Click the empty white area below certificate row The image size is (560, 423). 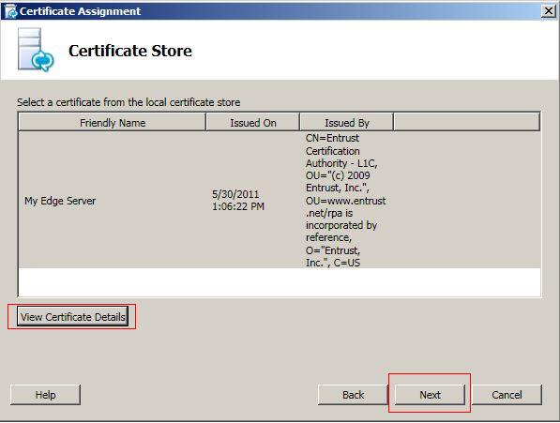pyautogui.click(x=280, y=281)
